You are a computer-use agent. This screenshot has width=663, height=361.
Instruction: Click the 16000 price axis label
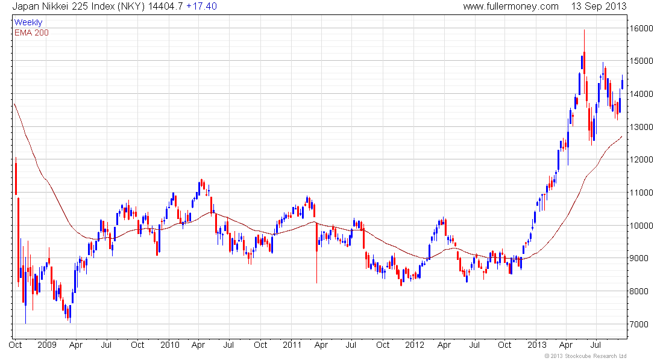tap(641, 28)
